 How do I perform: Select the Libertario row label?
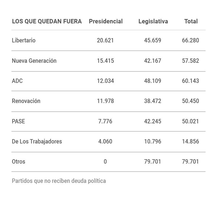pos(24,40)
